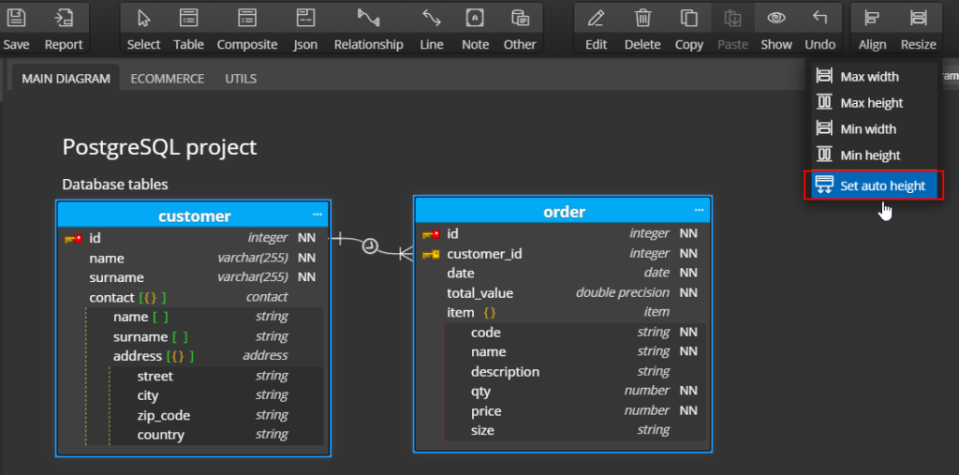Switch to the UTILS tab
Viewport: 959px width, 475px height.
[x=241, y=79]
